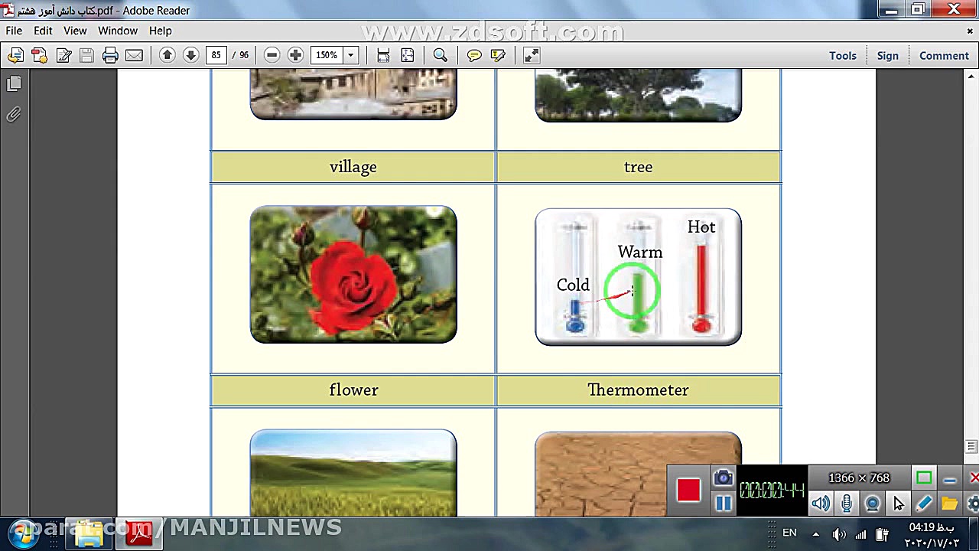
Task: Open the Comment pane
Action: pyautogui.click(x=944, y=55)
